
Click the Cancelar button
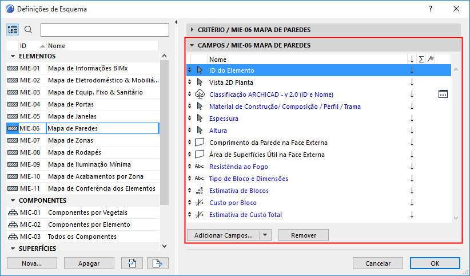[378, 263]
